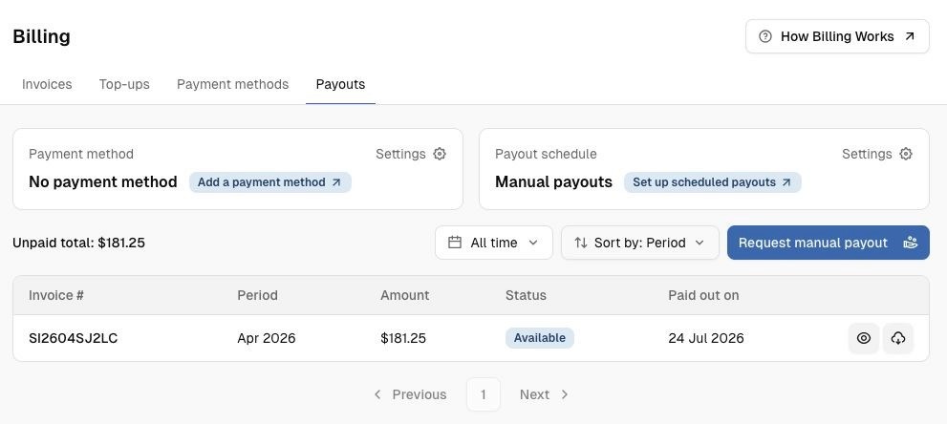Viewport: 947px width, 424px height.
Task: Select page 1 in the pagination
Action: [x=484, y=394]
